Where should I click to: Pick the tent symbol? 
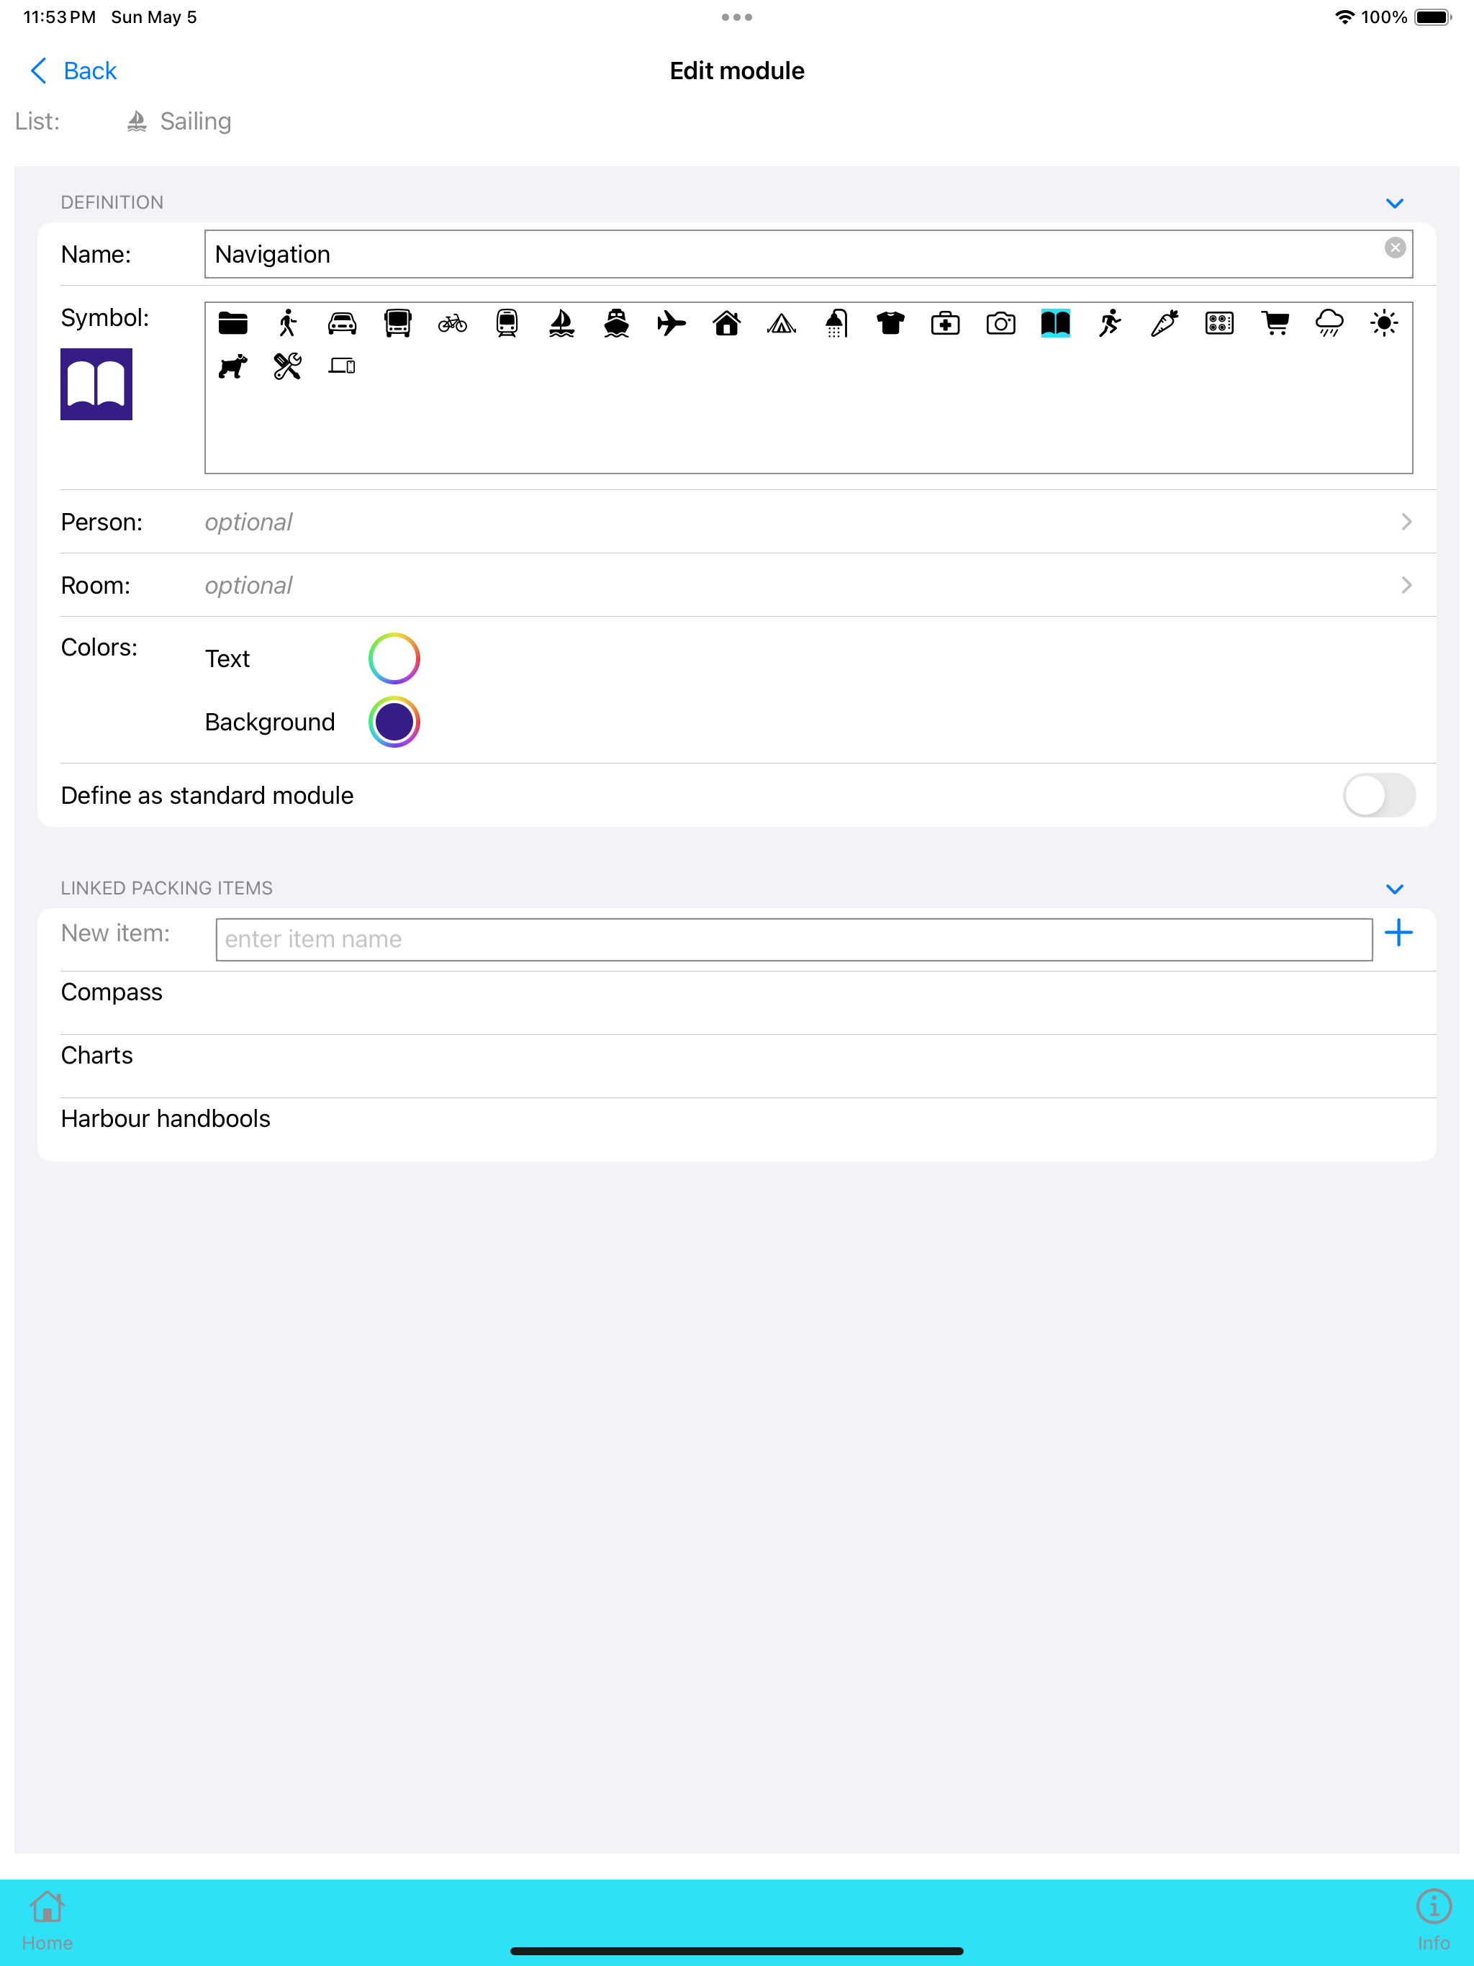[x=782, y=322]
